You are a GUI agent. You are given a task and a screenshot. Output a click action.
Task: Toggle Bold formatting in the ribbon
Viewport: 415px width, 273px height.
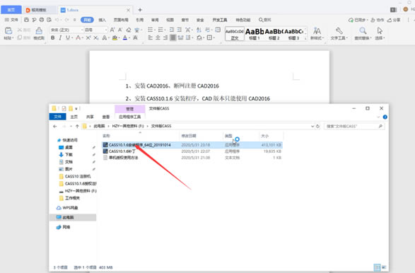click(x=52, y=38)
